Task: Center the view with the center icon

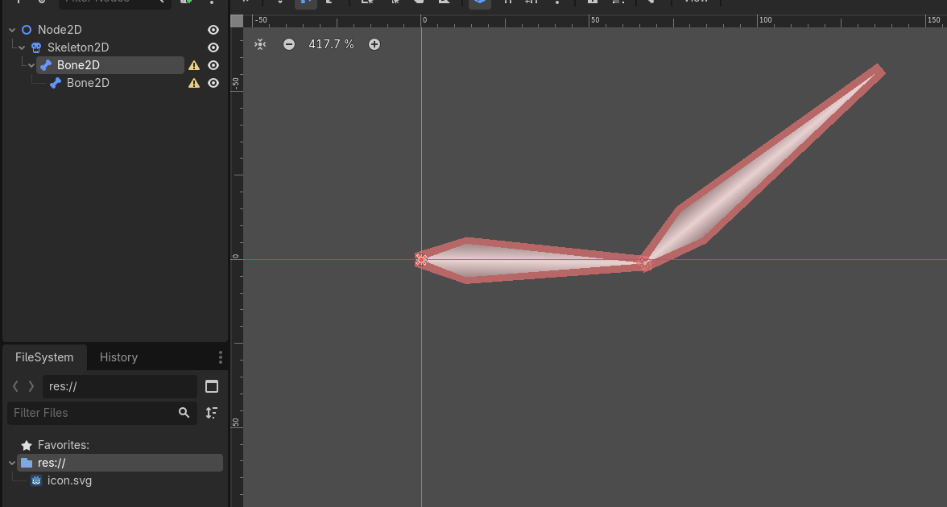Action: pyautogui.click(x=260, y=44)
